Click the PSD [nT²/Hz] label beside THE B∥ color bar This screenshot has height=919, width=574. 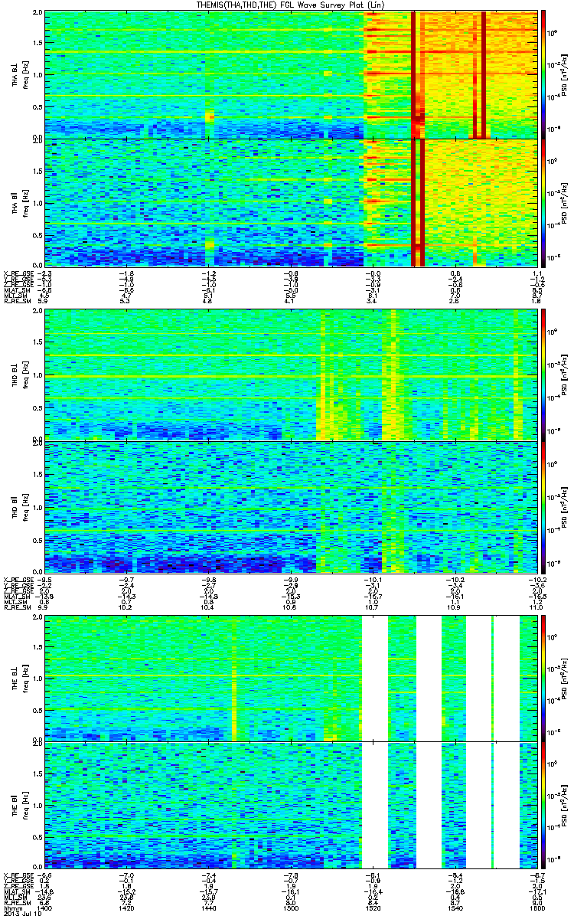point(565,805)
